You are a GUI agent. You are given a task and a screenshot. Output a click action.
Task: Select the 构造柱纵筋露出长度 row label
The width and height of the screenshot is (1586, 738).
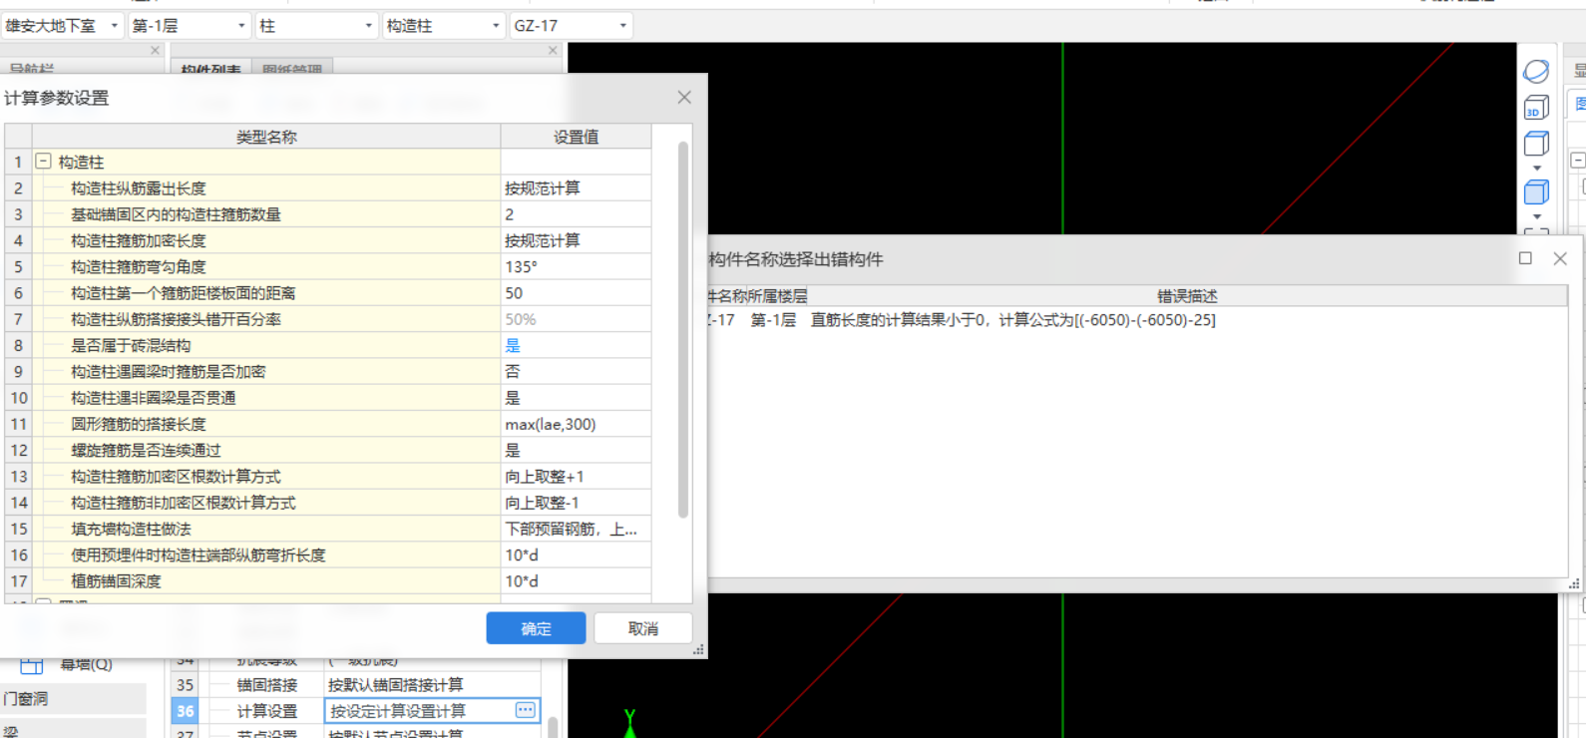pos(139,187)
